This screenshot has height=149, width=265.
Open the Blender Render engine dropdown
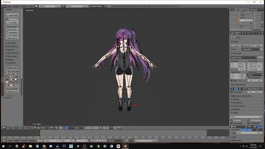coord(98,6)
